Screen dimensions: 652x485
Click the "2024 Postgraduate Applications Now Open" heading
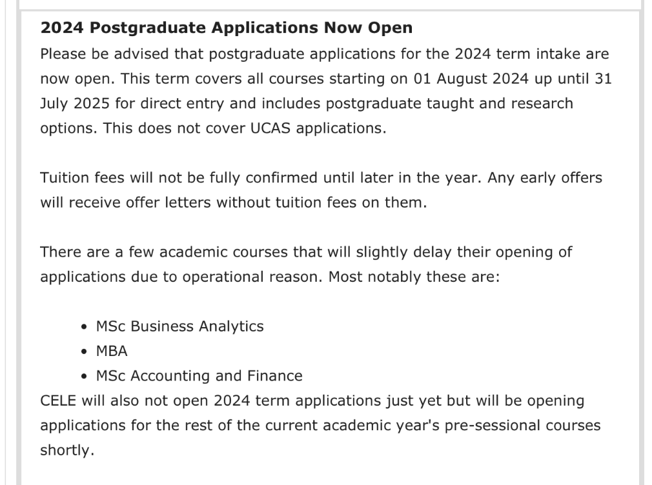(x=226, y=28)
